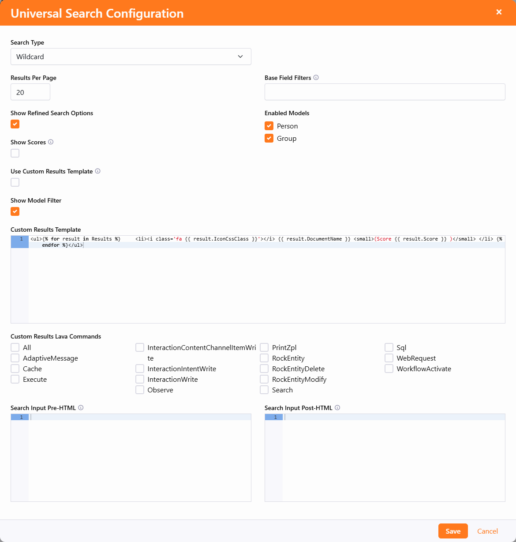This screenshot has width=516, height=542.
Task: Click inside the Results Per Page field
Action: (30, 92)
